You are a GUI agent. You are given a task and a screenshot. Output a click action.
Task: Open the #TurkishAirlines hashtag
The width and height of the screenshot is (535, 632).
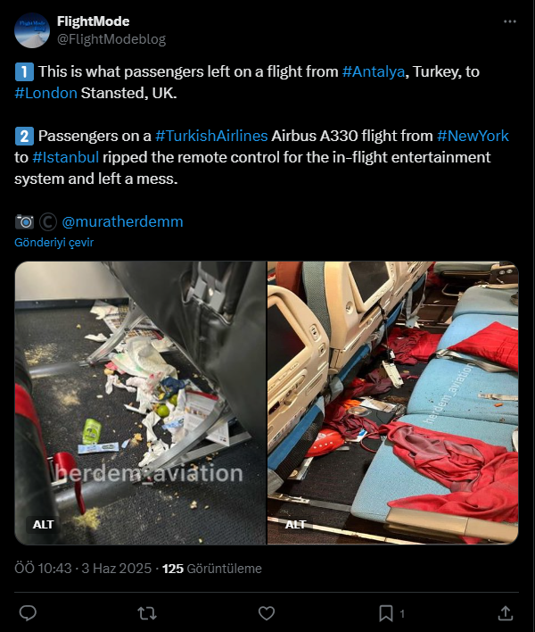click(211, 136)
